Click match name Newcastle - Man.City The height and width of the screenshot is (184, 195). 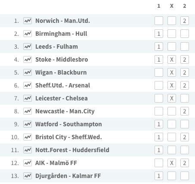[x=65, y=111]
